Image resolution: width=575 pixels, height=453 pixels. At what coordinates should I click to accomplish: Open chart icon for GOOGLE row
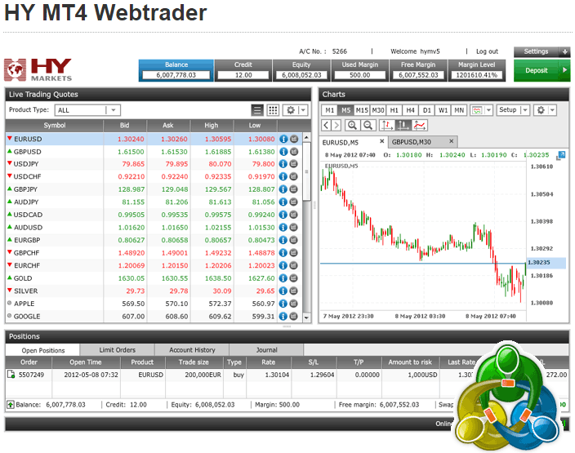(294, 316)
